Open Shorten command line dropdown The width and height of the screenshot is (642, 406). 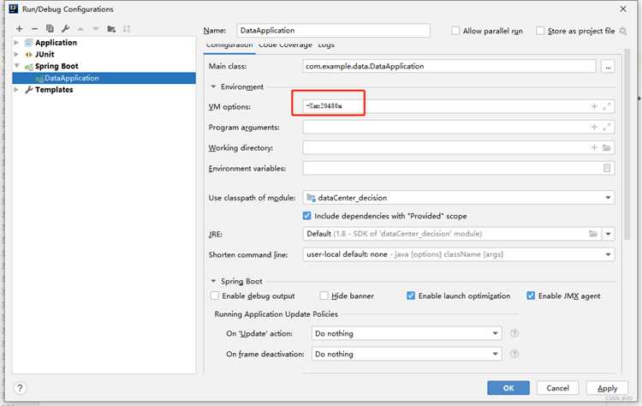[608, 254]
